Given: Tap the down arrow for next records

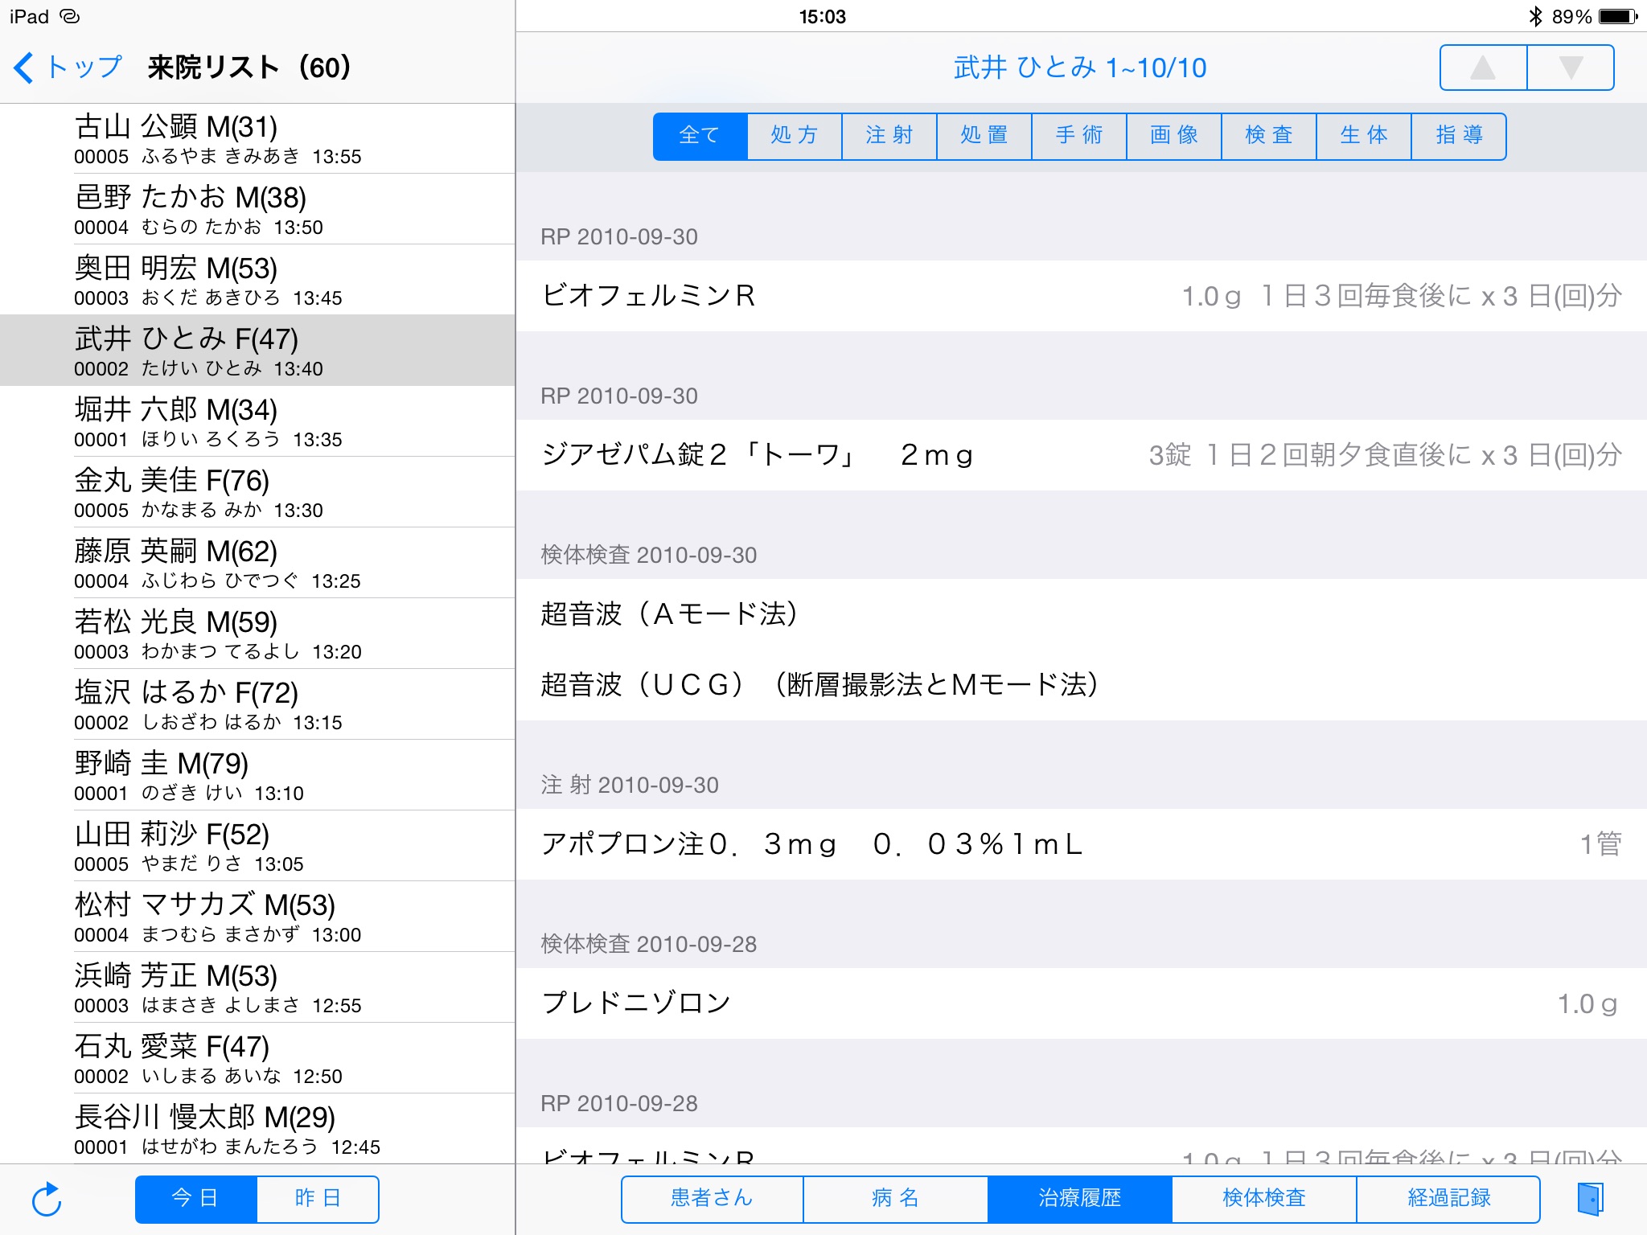Looking at the screenshot, I should (1570, 68).
